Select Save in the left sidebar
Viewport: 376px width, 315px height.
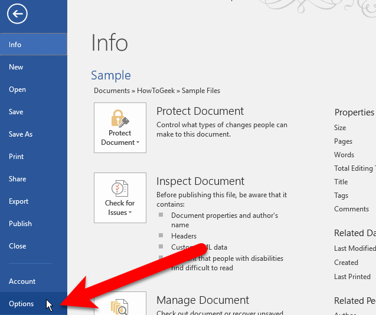(x=16, y=112)
